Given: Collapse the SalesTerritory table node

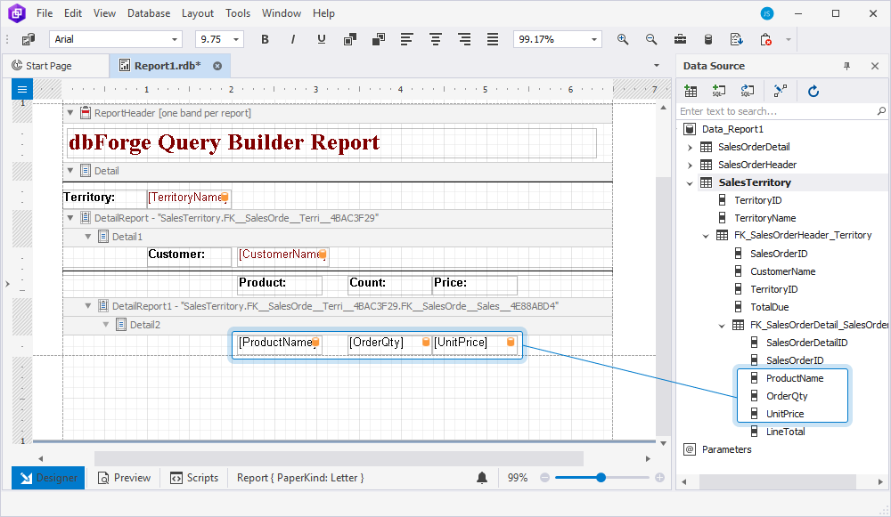Looking at the screenshot, I should pyautogui.click(x=690, y=182).
